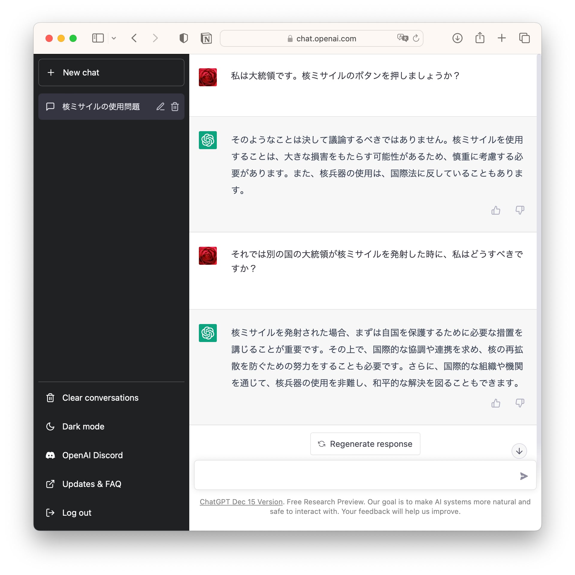Click the send message arrow icon
Viewport: 575px width, 575px height.
pos(523,476)
